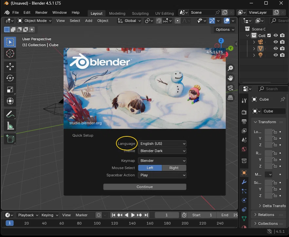This screenshot has width=289, height=237.
Task: Open the Global orientation dropdown
Action: tap(129, 21)
